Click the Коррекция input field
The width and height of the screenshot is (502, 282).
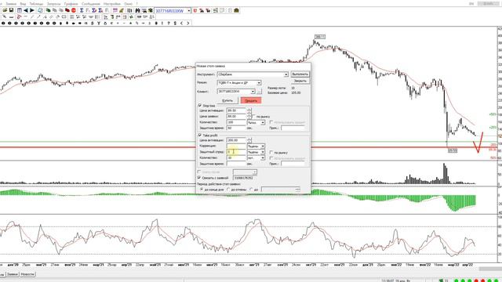point(236,146)
